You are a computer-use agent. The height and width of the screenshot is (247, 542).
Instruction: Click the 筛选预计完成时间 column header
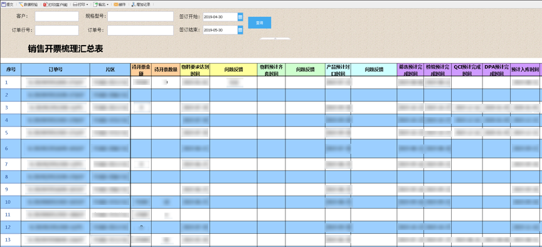pos(411,69)
